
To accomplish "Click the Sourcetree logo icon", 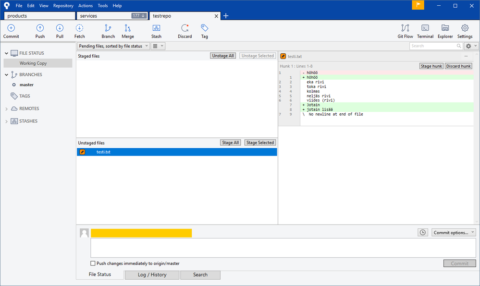I will (x=7, y=5).
